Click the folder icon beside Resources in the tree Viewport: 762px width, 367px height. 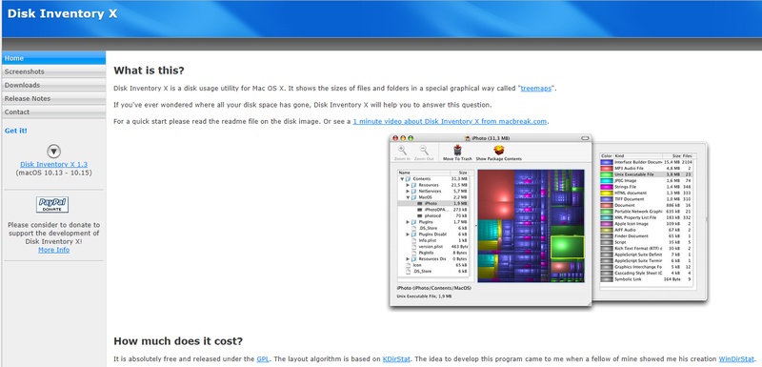413,185
